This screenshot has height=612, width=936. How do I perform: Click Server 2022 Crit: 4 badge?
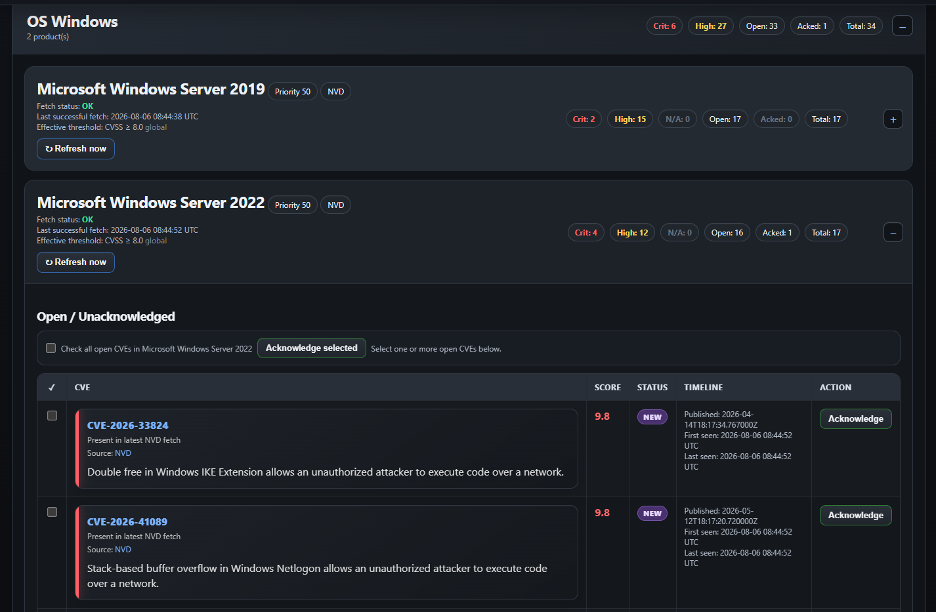585,233
